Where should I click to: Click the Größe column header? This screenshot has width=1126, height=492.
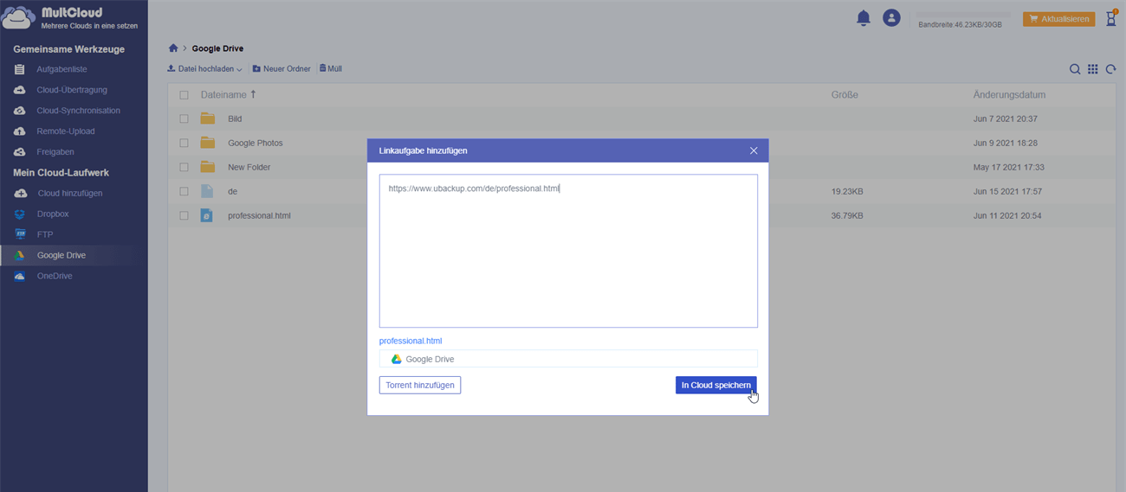844,95
